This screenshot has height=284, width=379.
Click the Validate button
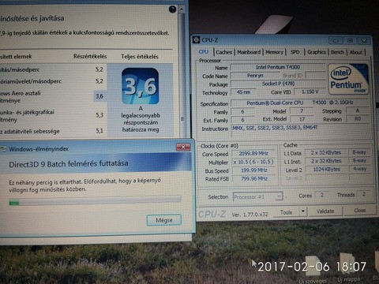(325, 211)
